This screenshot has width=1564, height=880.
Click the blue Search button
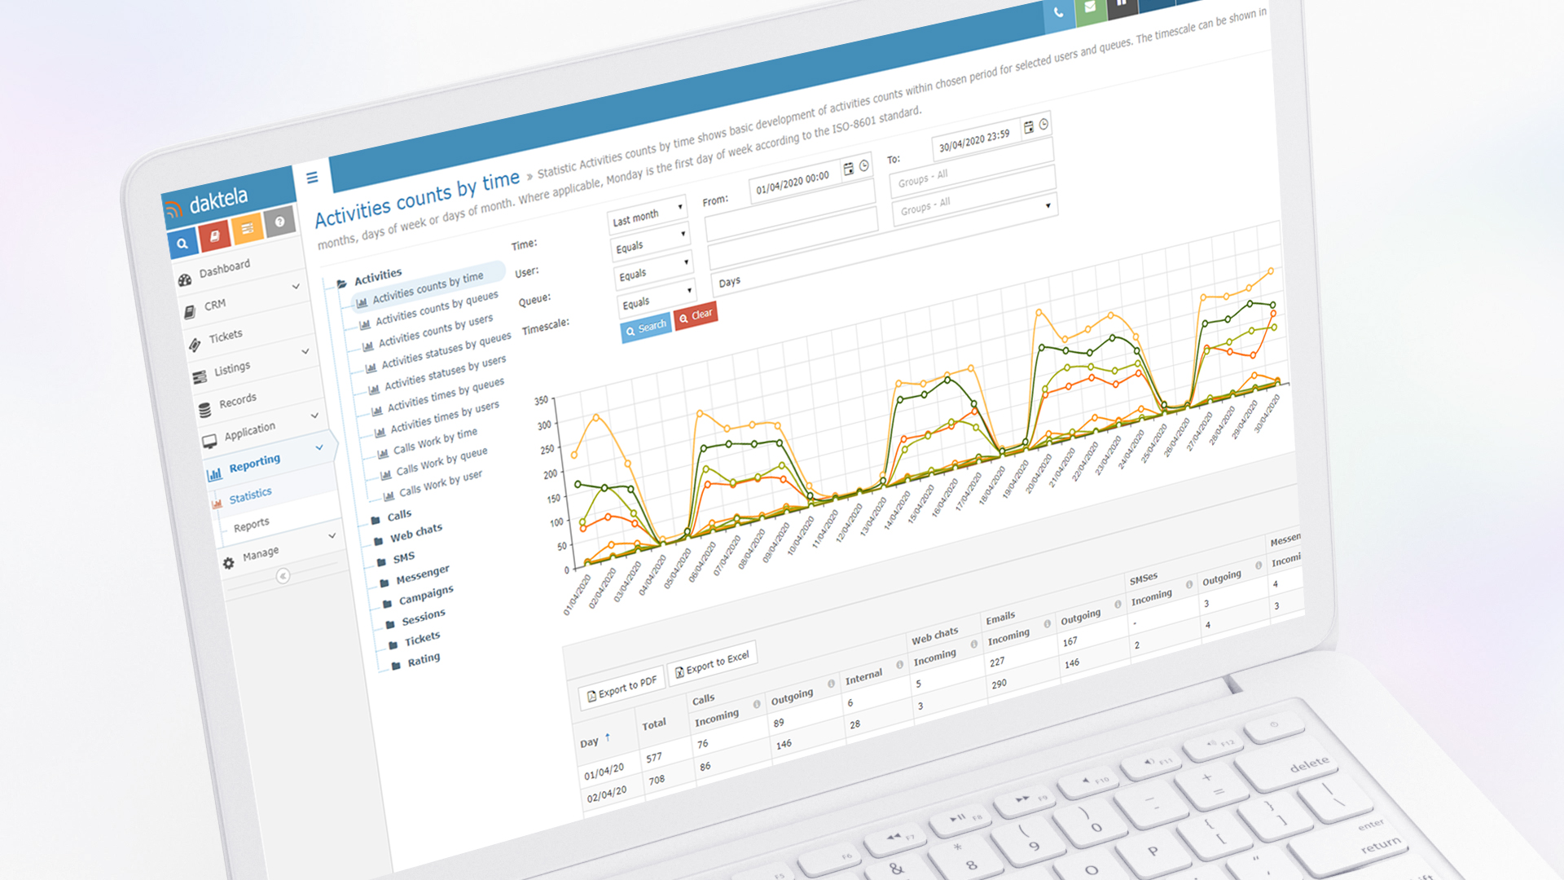coord(645,328)
